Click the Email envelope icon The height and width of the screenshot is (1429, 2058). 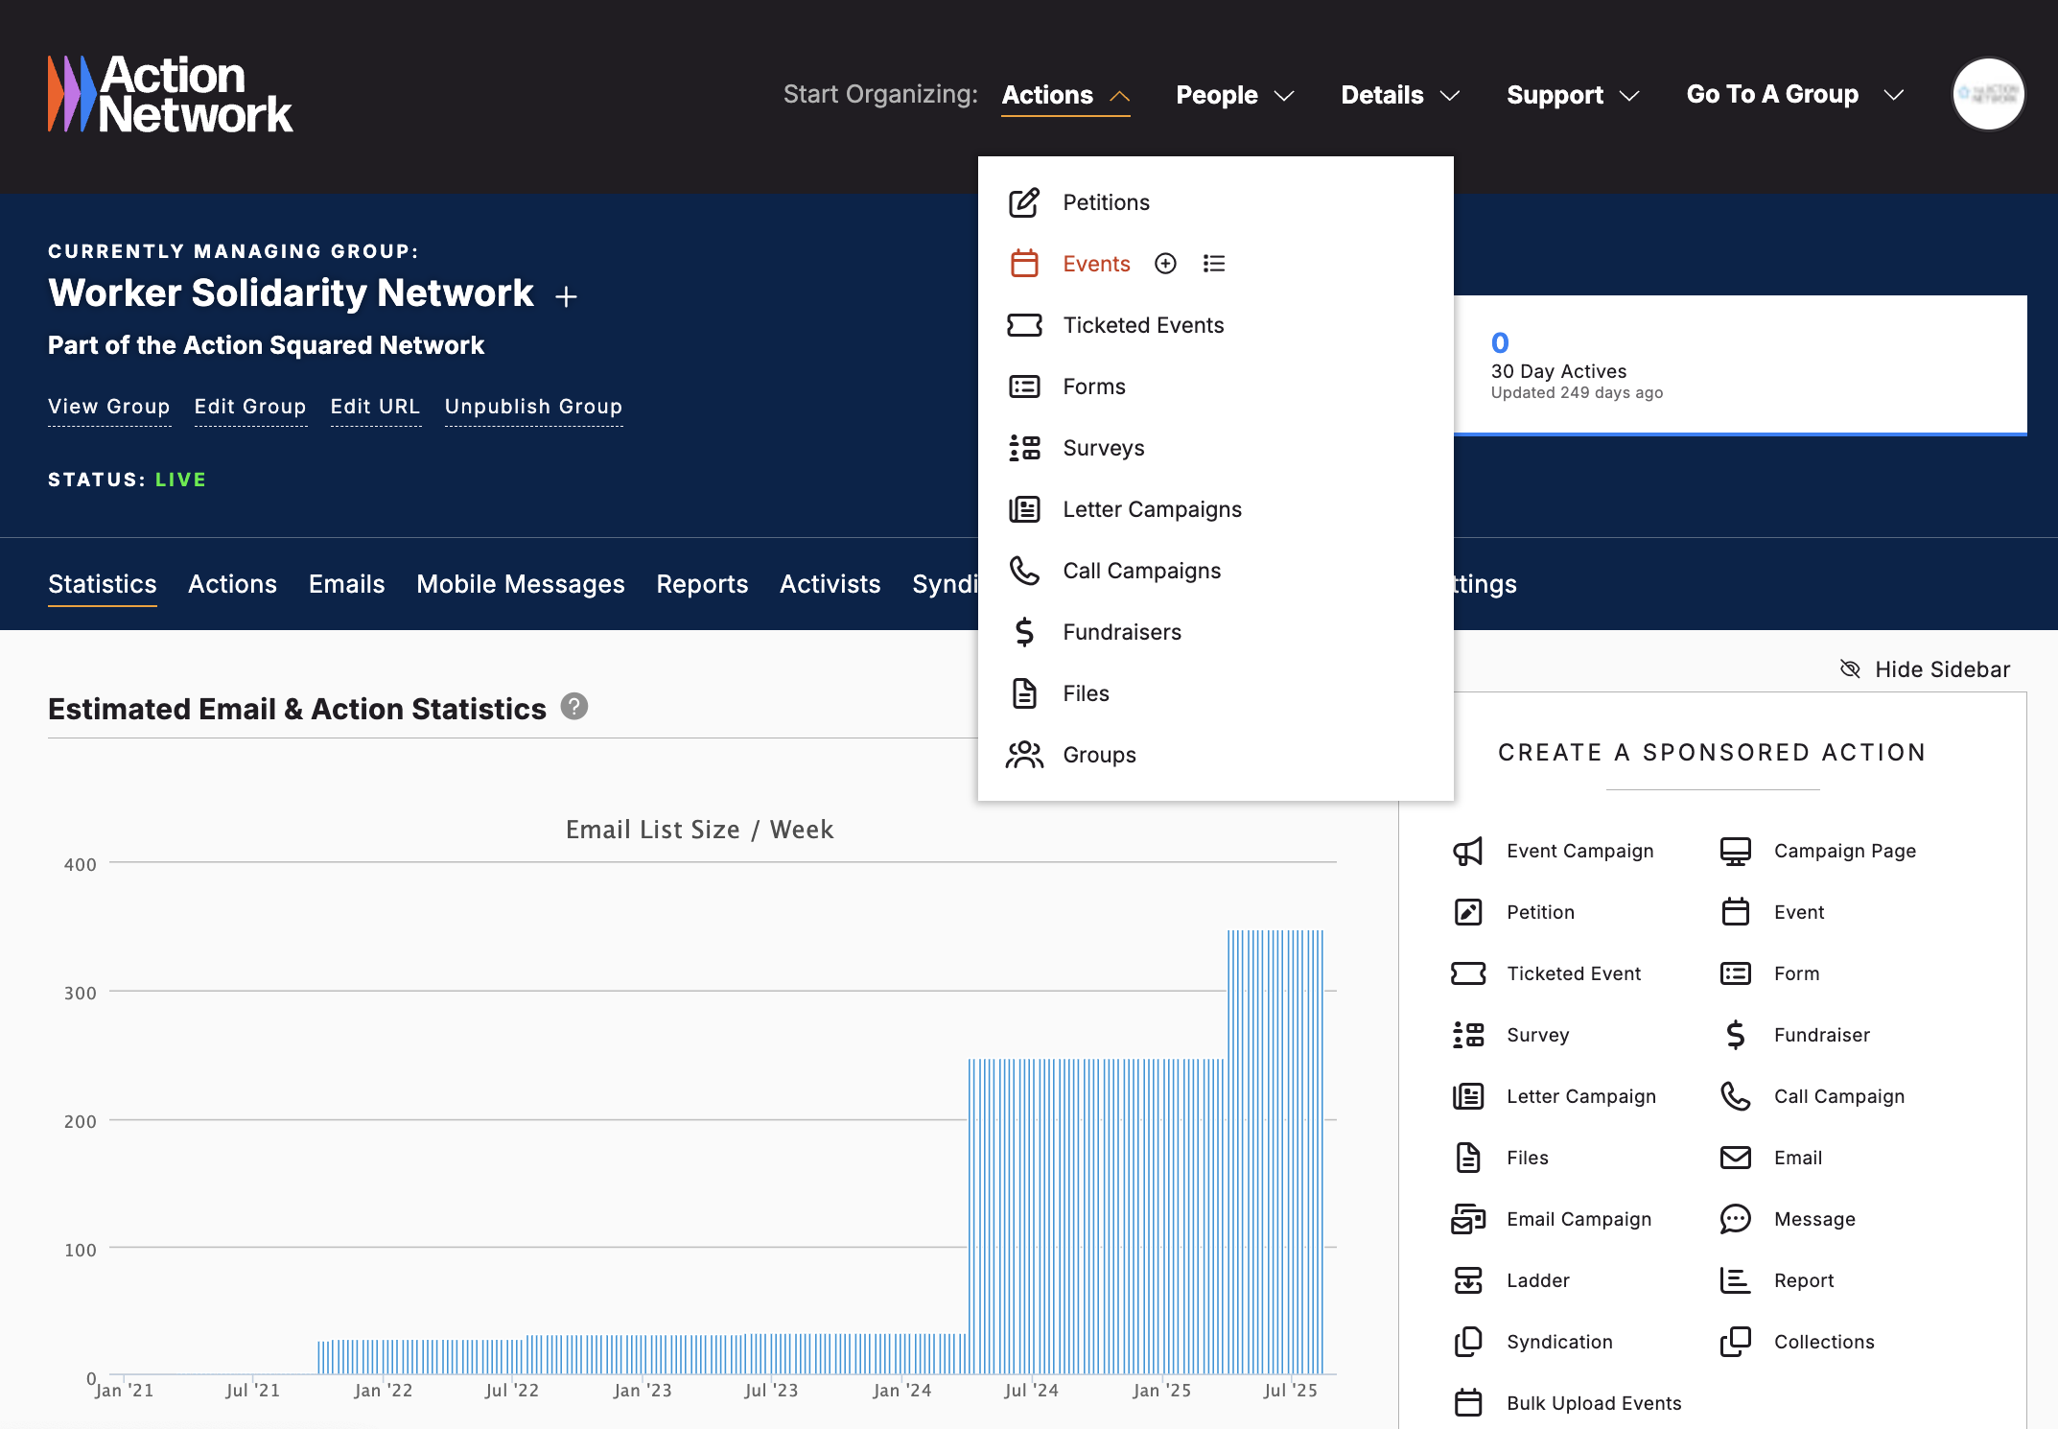click(1735, 1158)
